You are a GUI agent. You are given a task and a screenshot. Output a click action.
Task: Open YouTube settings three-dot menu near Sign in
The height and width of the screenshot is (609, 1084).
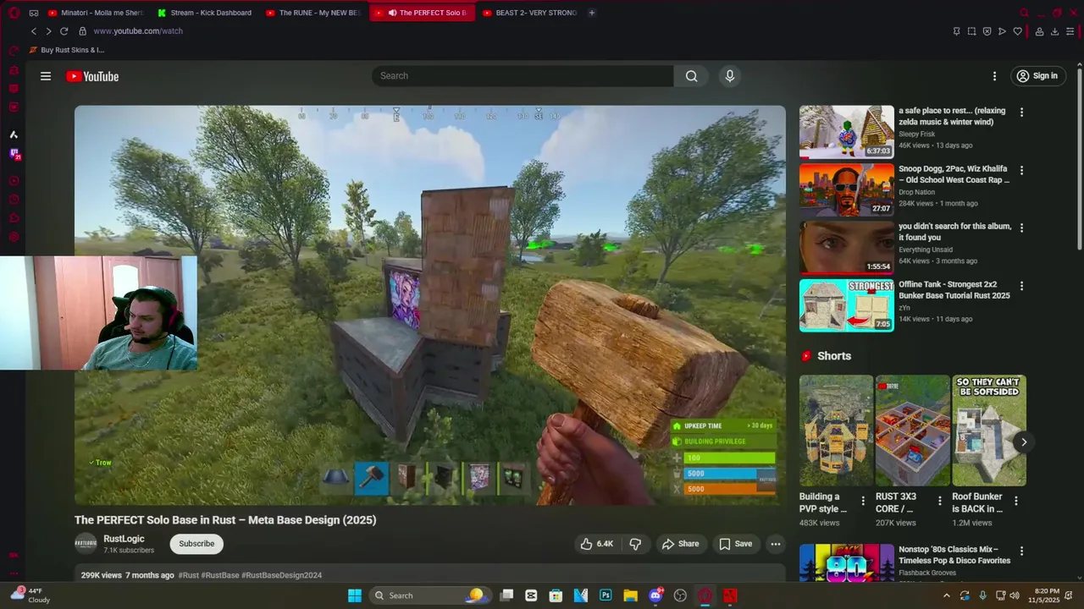point(994,76)
